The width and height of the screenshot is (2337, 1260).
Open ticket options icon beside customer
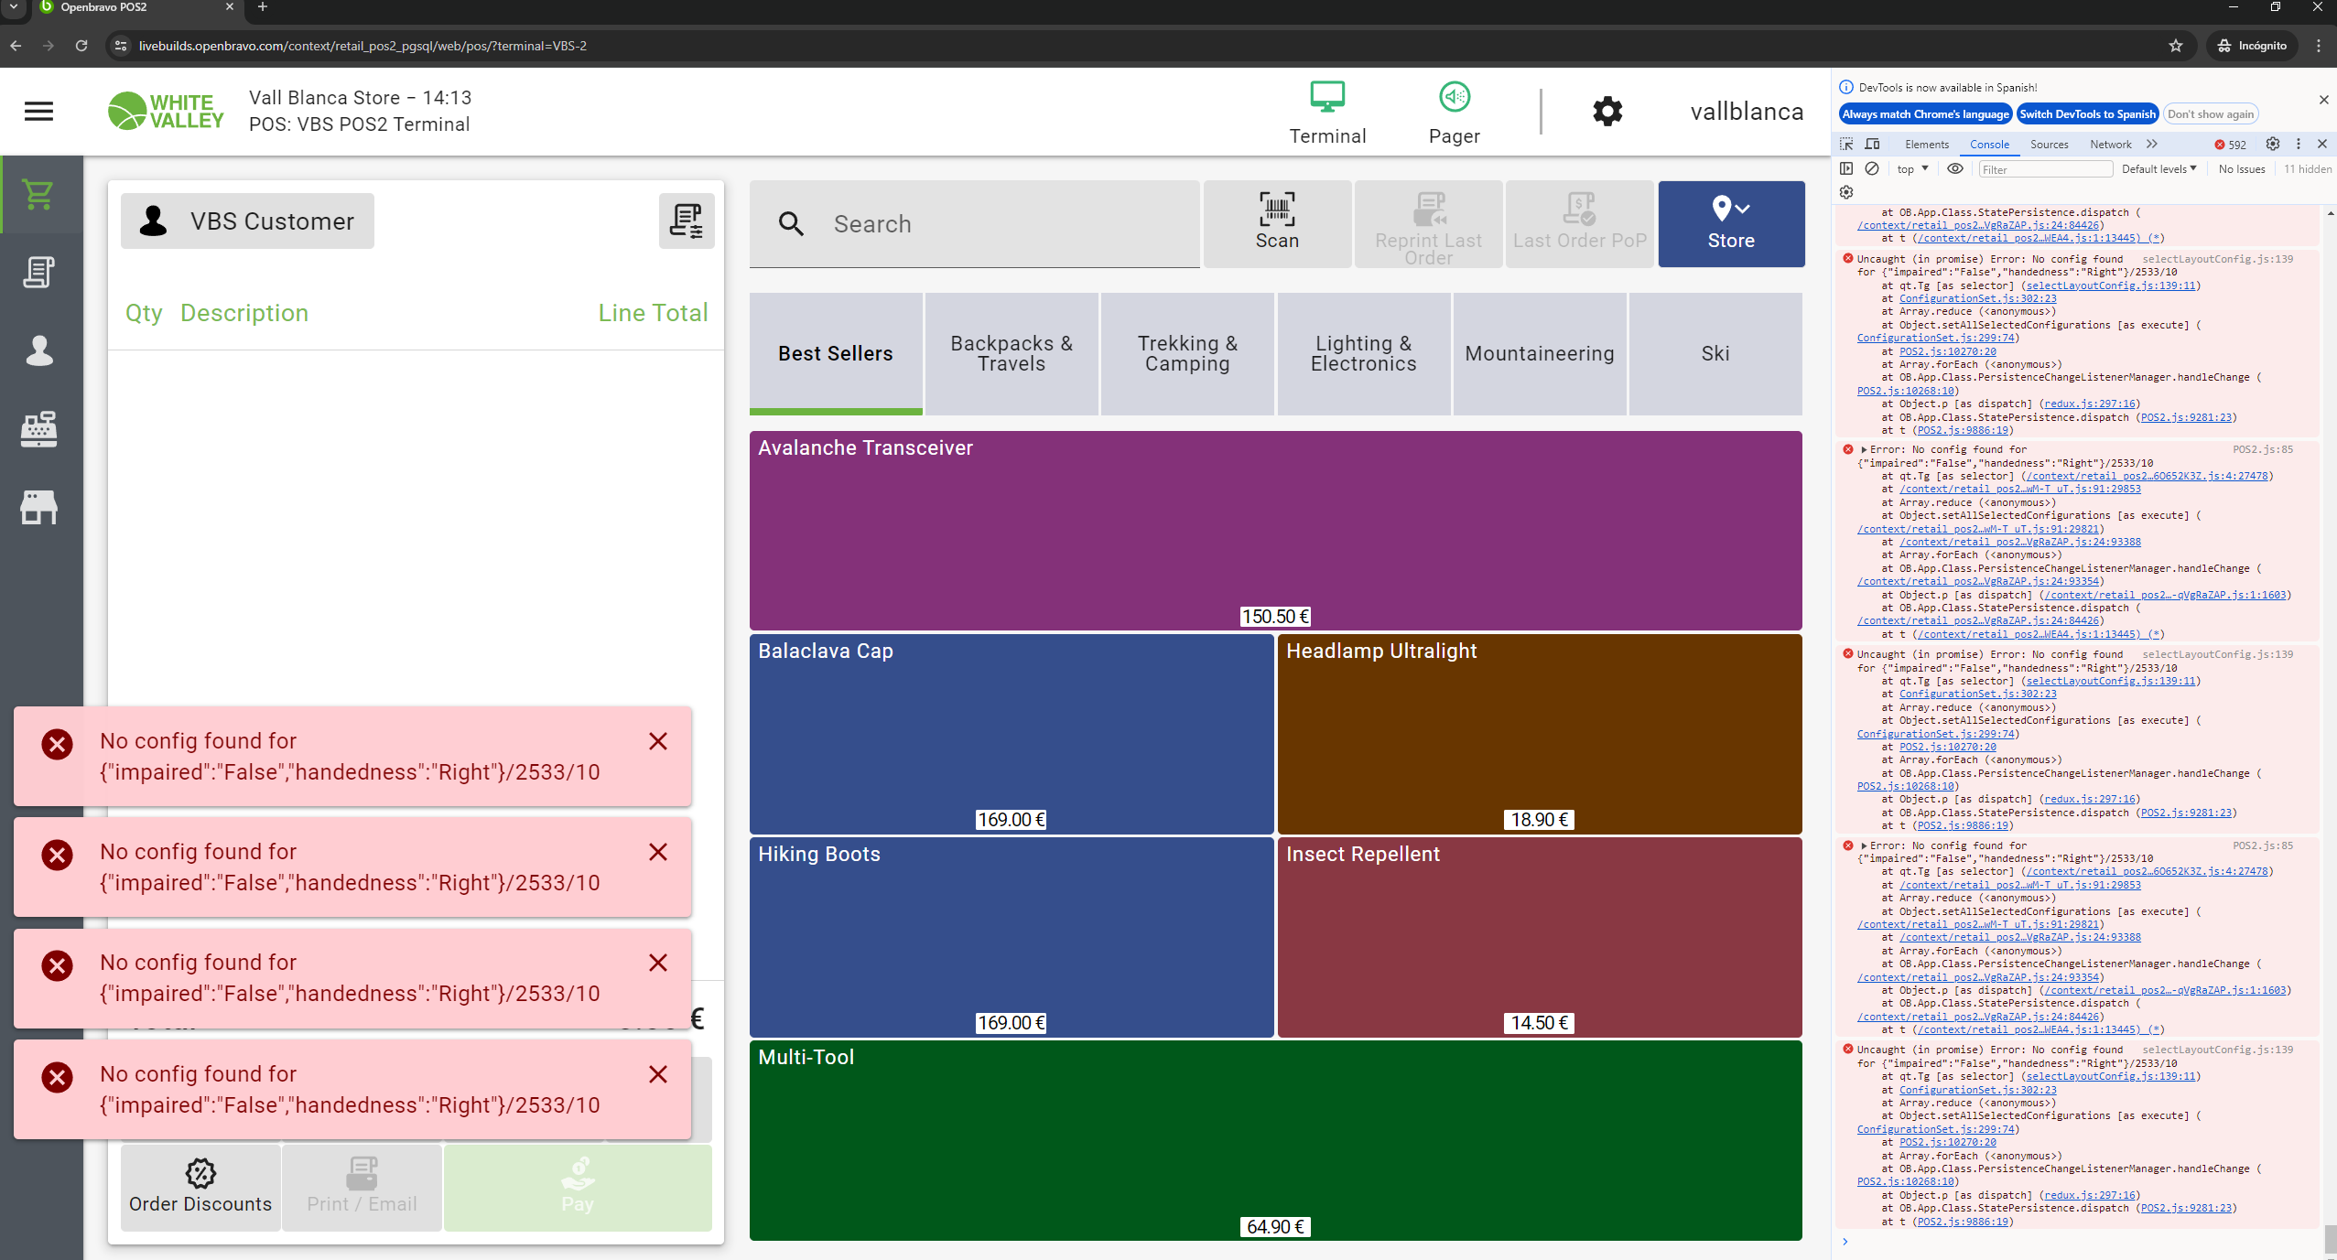[686, 221]
